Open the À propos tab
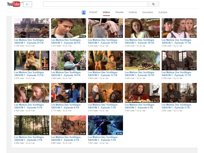Image resolution: width=204 pixels, height=153 pixels. (163, 12)
